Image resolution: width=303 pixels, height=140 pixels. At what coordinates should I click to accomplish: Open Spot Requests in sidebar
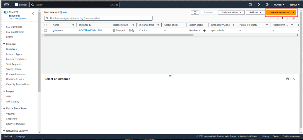coord(14,64)
